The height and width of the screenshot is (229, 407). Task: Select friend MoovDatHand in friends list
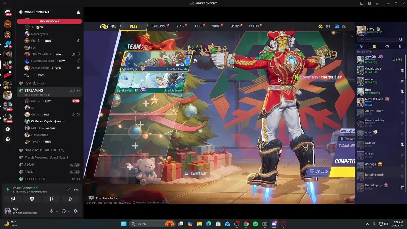(x=380, y=102)
